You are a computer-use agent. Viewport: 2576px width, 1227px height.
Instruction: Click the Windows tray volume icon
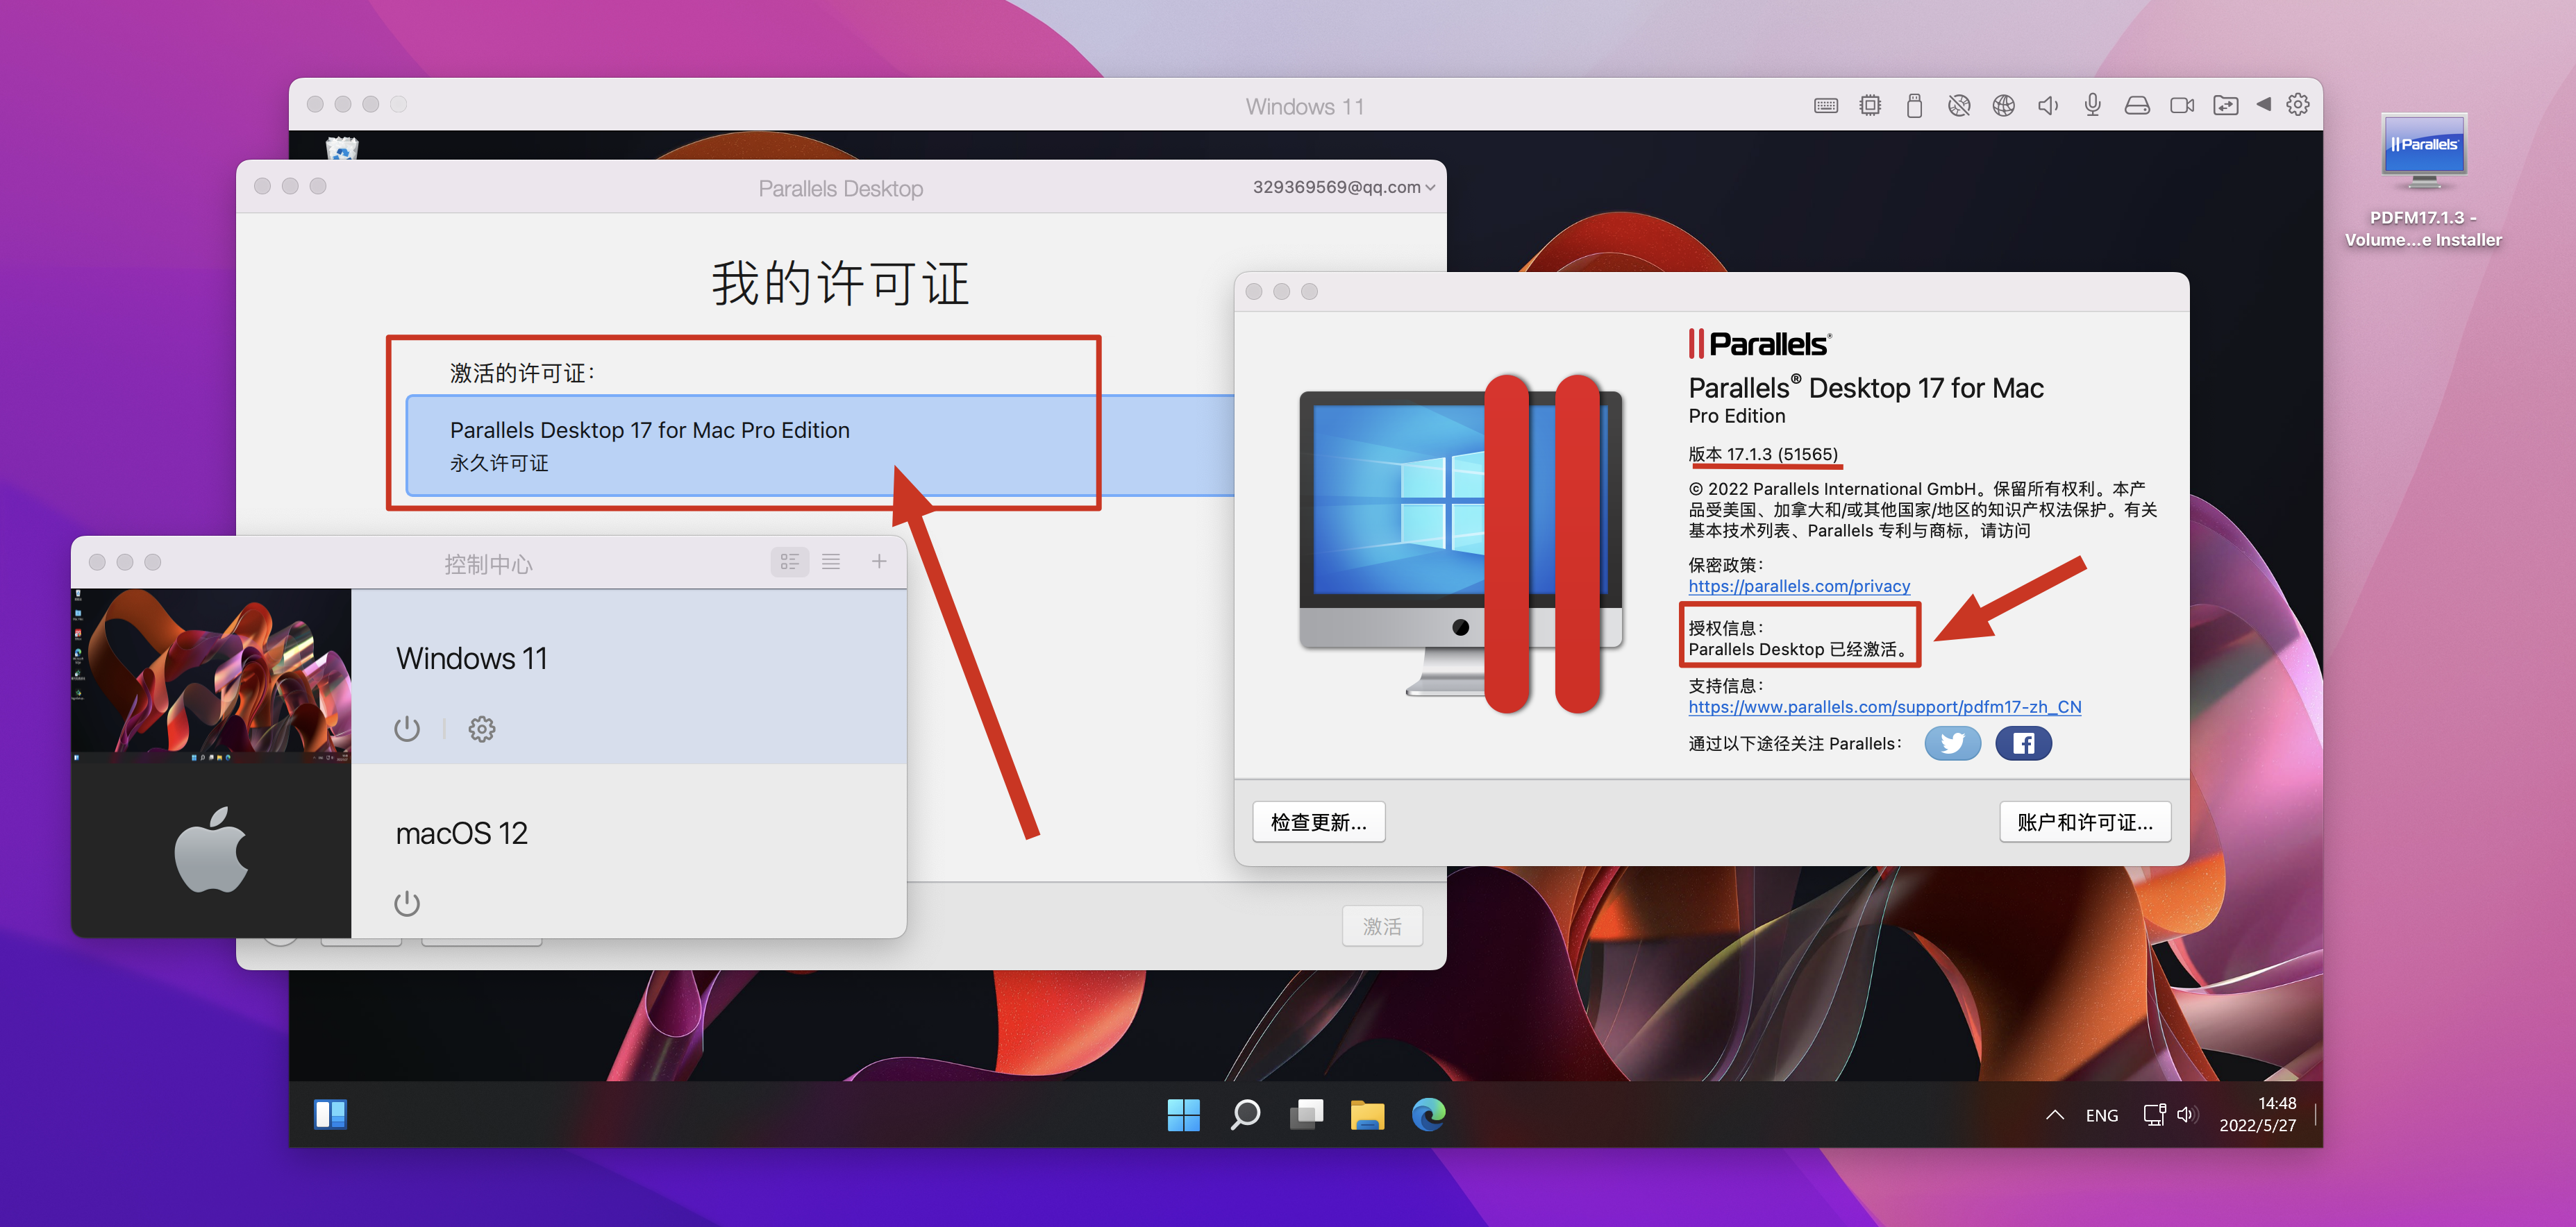click(2186, 1114)
